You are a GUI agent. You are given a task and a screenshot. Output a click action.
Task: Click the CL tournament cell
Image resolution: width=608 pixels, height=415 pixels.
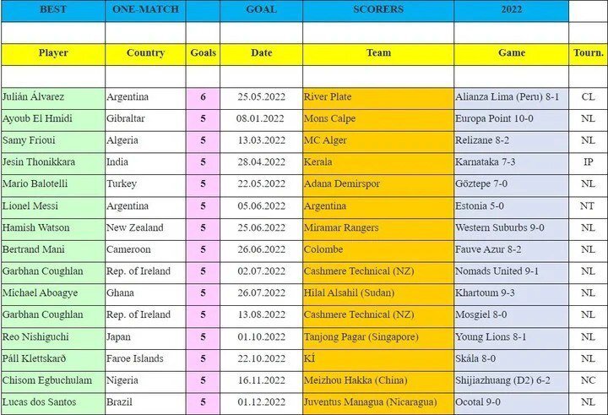(x=588, y=97)
